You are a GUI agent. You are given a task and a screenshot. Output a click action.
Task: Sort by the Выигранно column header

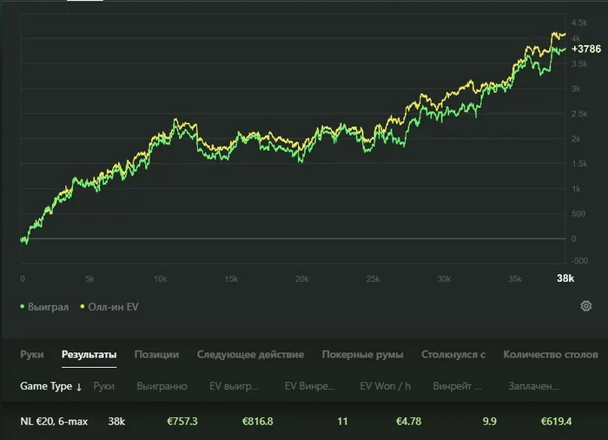pyautogui.click(x=162, y=386)
